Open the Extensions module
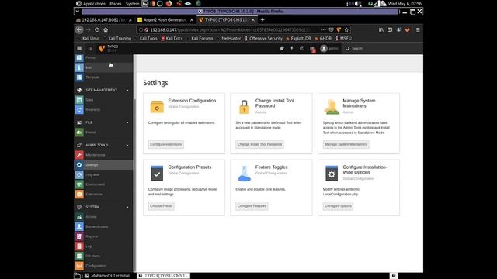The height and width of the screenshot is (279, 497). [x=103, y=195]
